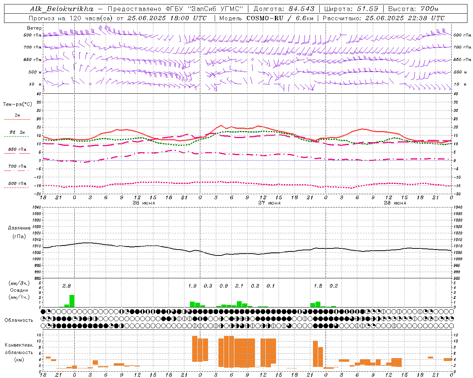Viewport: 473px width, 378px height.
Task: Click the '-20' value on right temperature axis
Action: pyautogui.click(x=456, y=194)
